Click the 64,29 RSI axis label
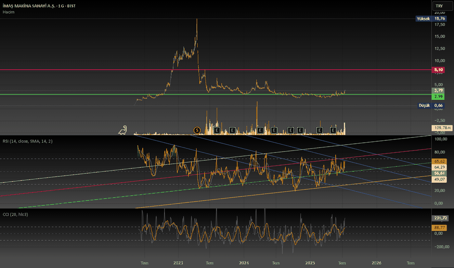Image resolution: width=454 pixels, height=268 pixels. pos(439,167)
